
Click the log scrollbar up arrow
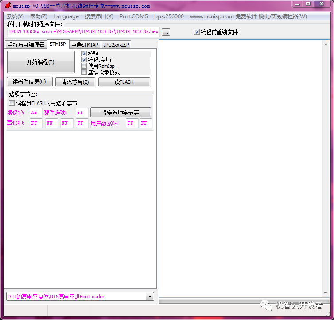pyautogui.click(x=326, y=44)
